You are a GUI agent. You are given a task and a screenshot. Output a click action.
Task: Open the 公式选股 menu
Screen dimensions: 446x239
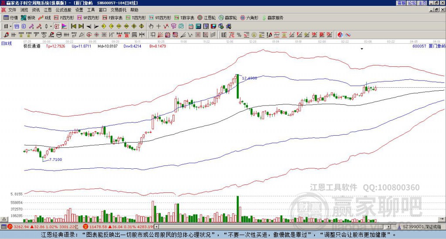point(64,10)
